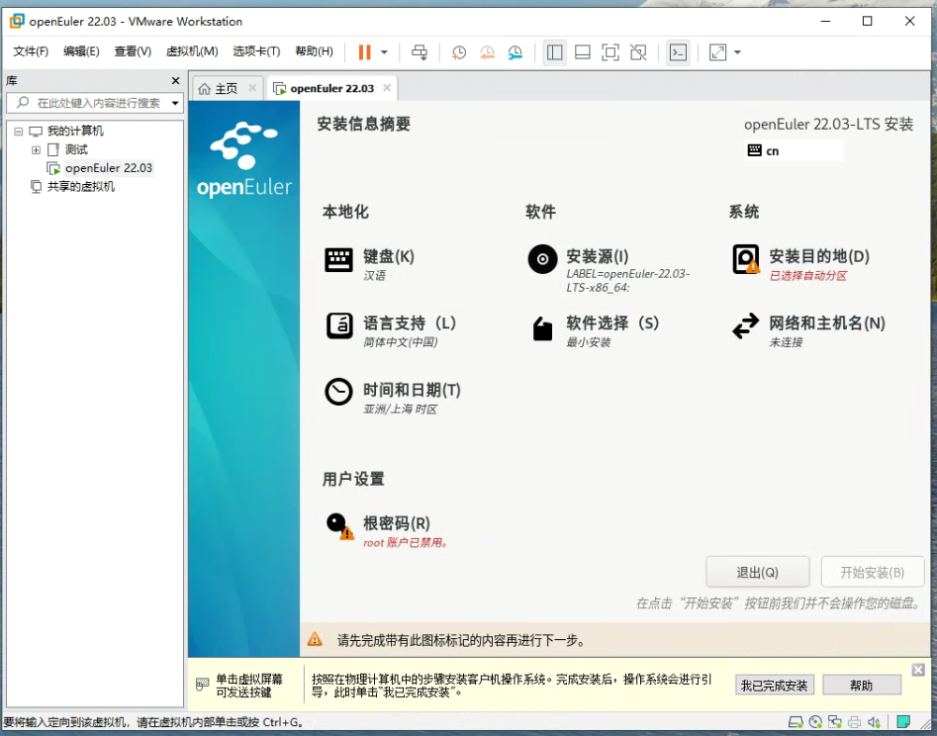Screen dimensions: 937x736
Task: Close the openEuler 22.03 tab
Action: (387, 88)
